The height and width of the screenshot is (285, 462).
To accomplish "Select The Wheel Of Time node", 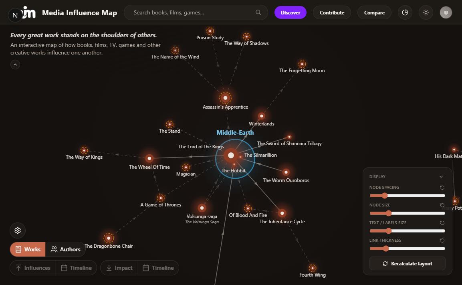I will coord(149,159).
